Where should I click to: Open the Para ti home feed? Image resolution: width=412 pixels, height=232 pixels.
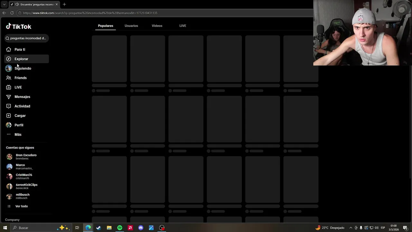(26, 49)
